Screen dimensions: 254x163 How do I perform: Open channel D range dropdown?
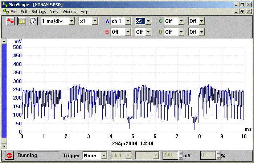click(x=201, y=32)
